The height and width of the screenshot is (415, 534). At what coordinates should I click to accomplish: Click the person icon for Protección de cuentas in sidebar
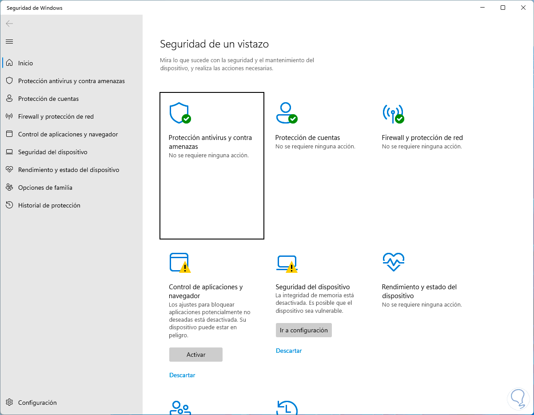click(9, 99)
